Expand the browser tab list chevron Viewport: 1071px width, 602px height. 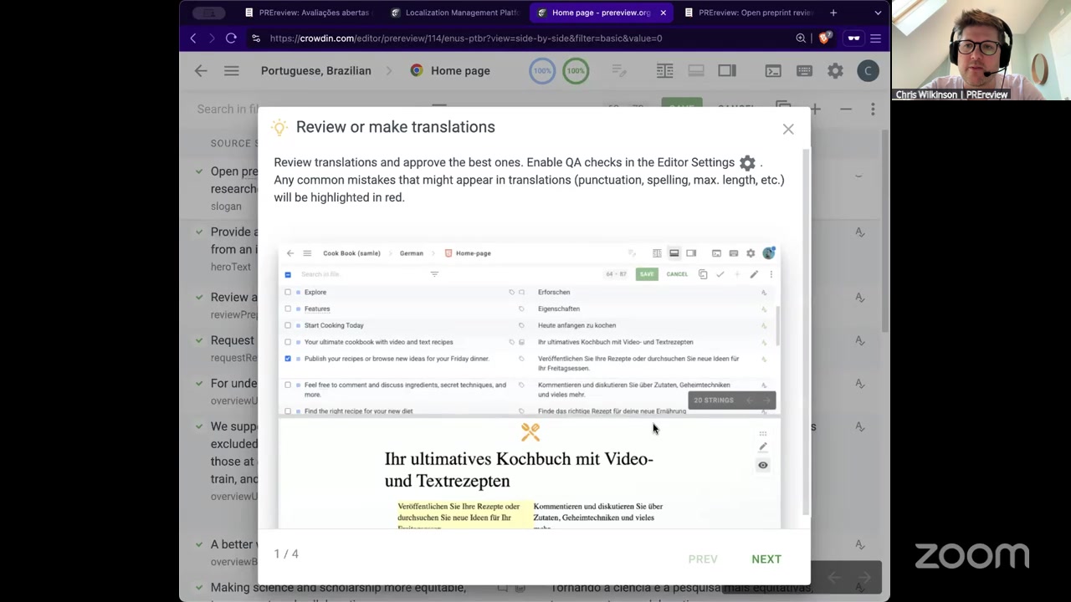click(878, 13)
